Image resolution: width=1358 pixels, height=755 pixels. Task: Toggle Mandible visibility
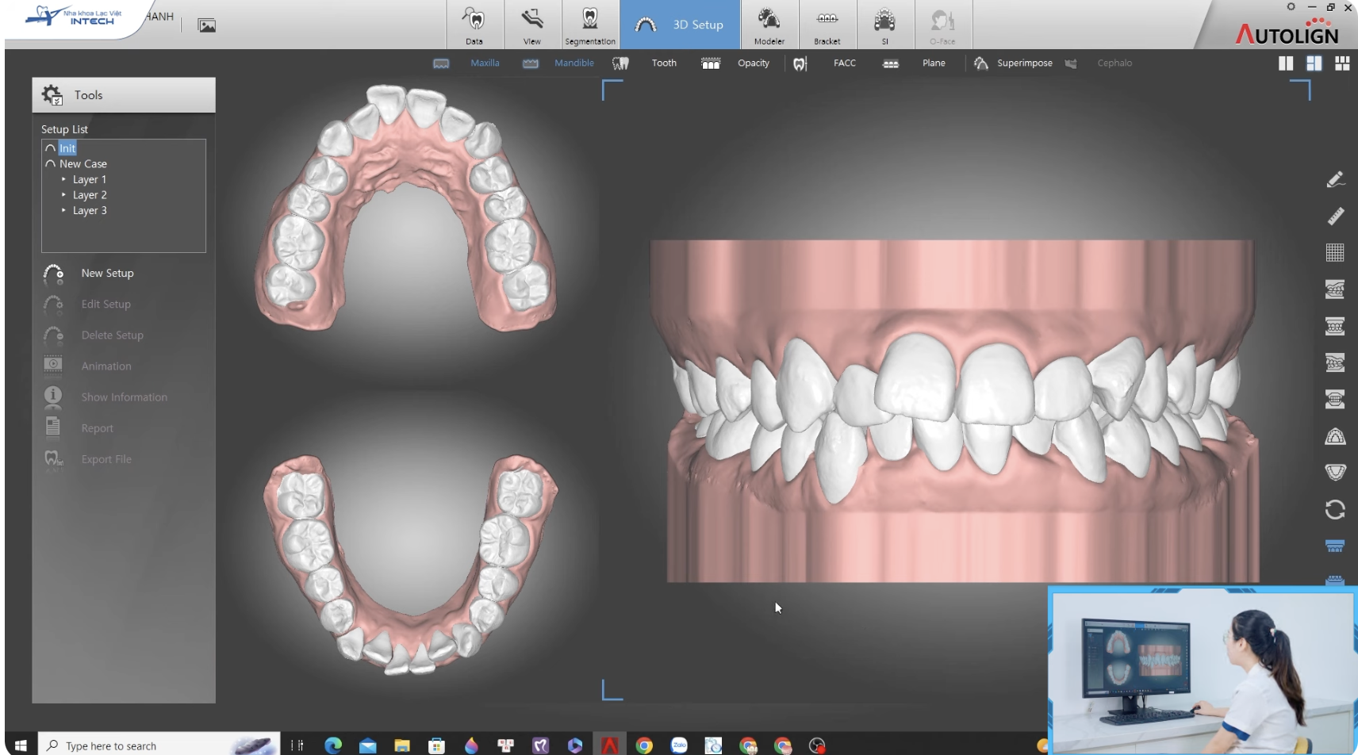(x=574, y=63)
